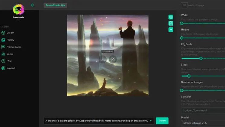Click the Cfg Scale slider handle

coord(201,58)
